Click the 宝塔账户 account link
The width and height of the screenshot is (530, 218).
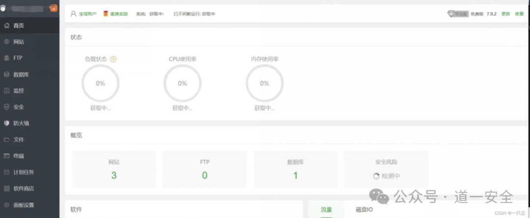tap(87, 14)
